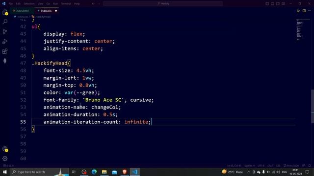Toggle primary side bar layout icon
The width and height of the screenshot is (314, 176).
click(267, 3)
